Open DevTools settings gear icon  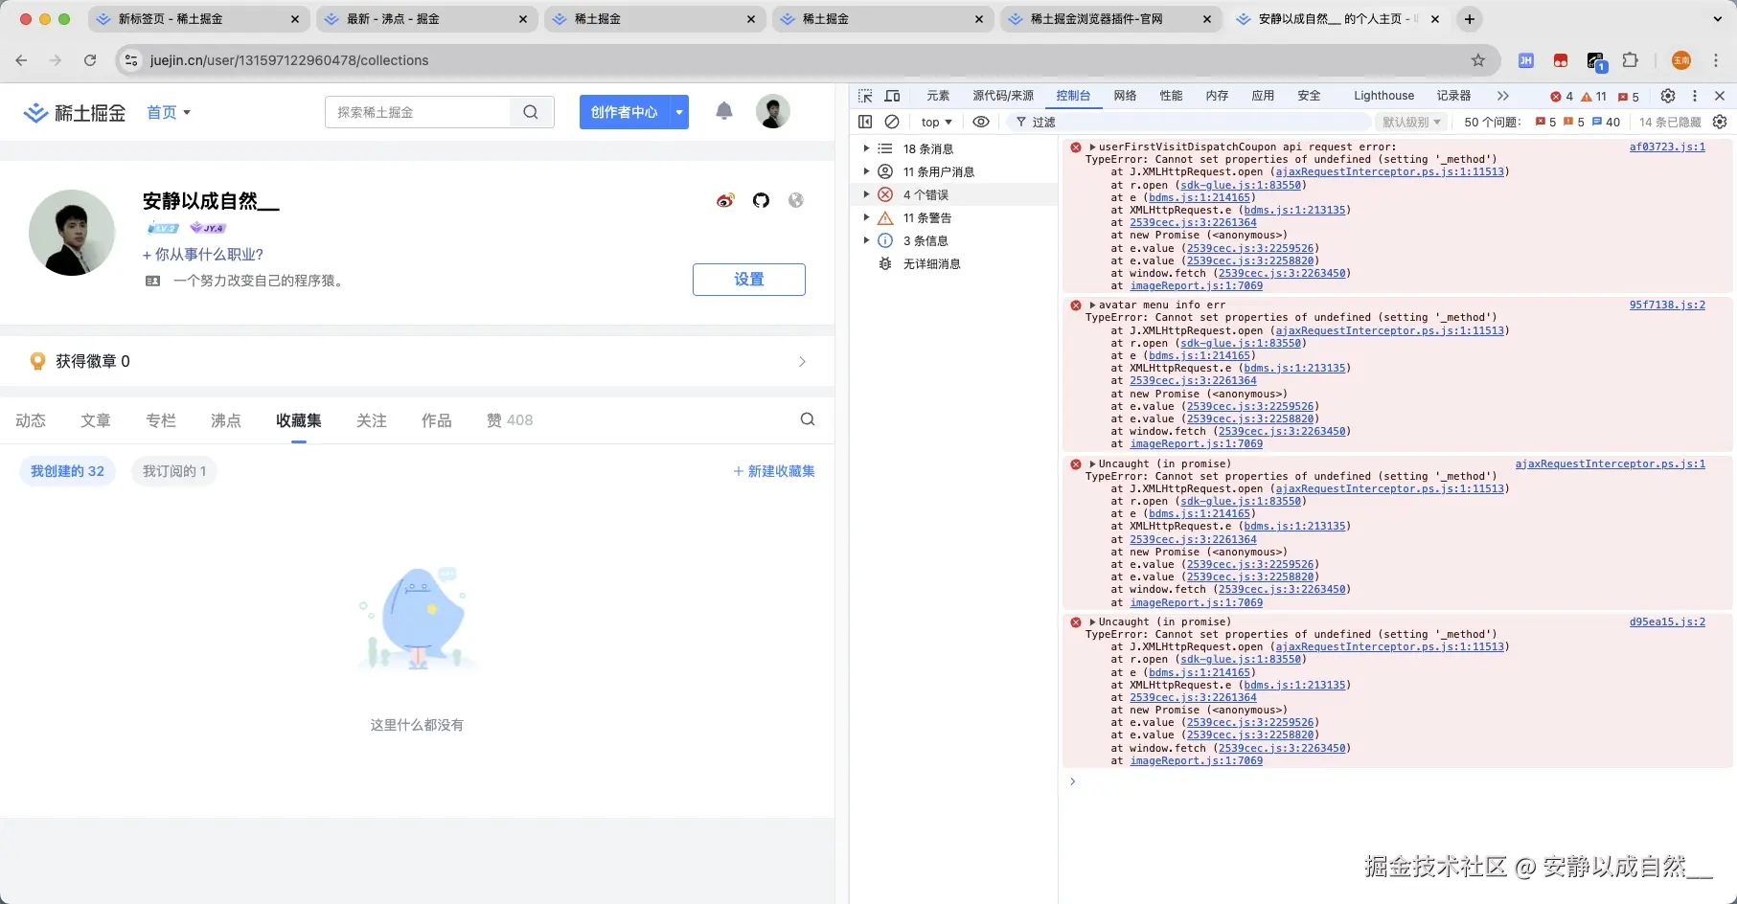(1668, 96)
